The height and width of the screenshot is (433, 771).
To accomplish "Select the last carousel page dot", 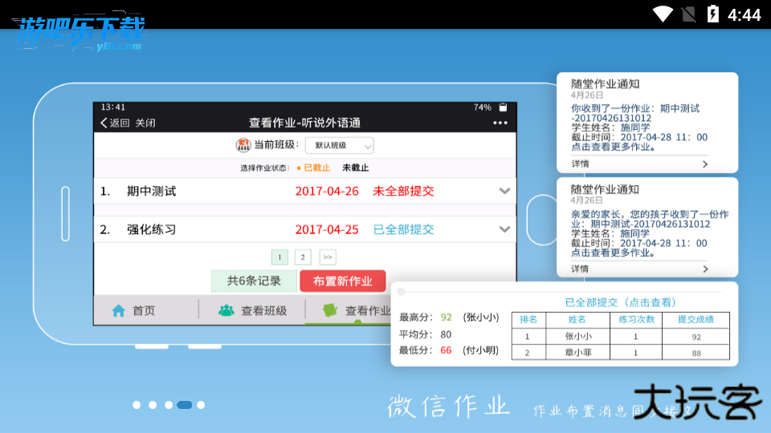I will click(x=201, y=405).
